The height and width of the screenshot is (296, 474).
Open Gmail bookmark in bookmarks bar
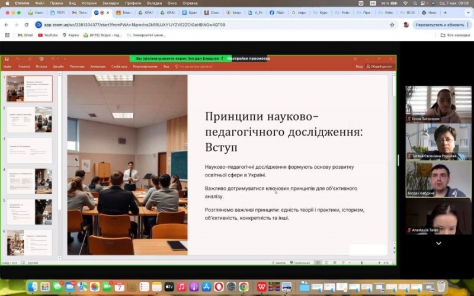25,35
